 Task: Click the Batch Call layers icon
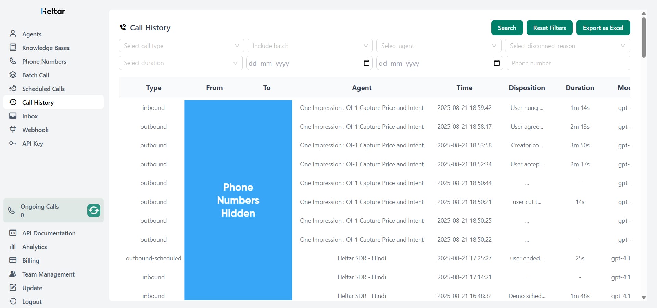click(x=13, y=75)
